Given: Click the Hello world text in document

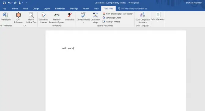Looking at the screenshot, I should pyautogui.click(x=68, y=48).
